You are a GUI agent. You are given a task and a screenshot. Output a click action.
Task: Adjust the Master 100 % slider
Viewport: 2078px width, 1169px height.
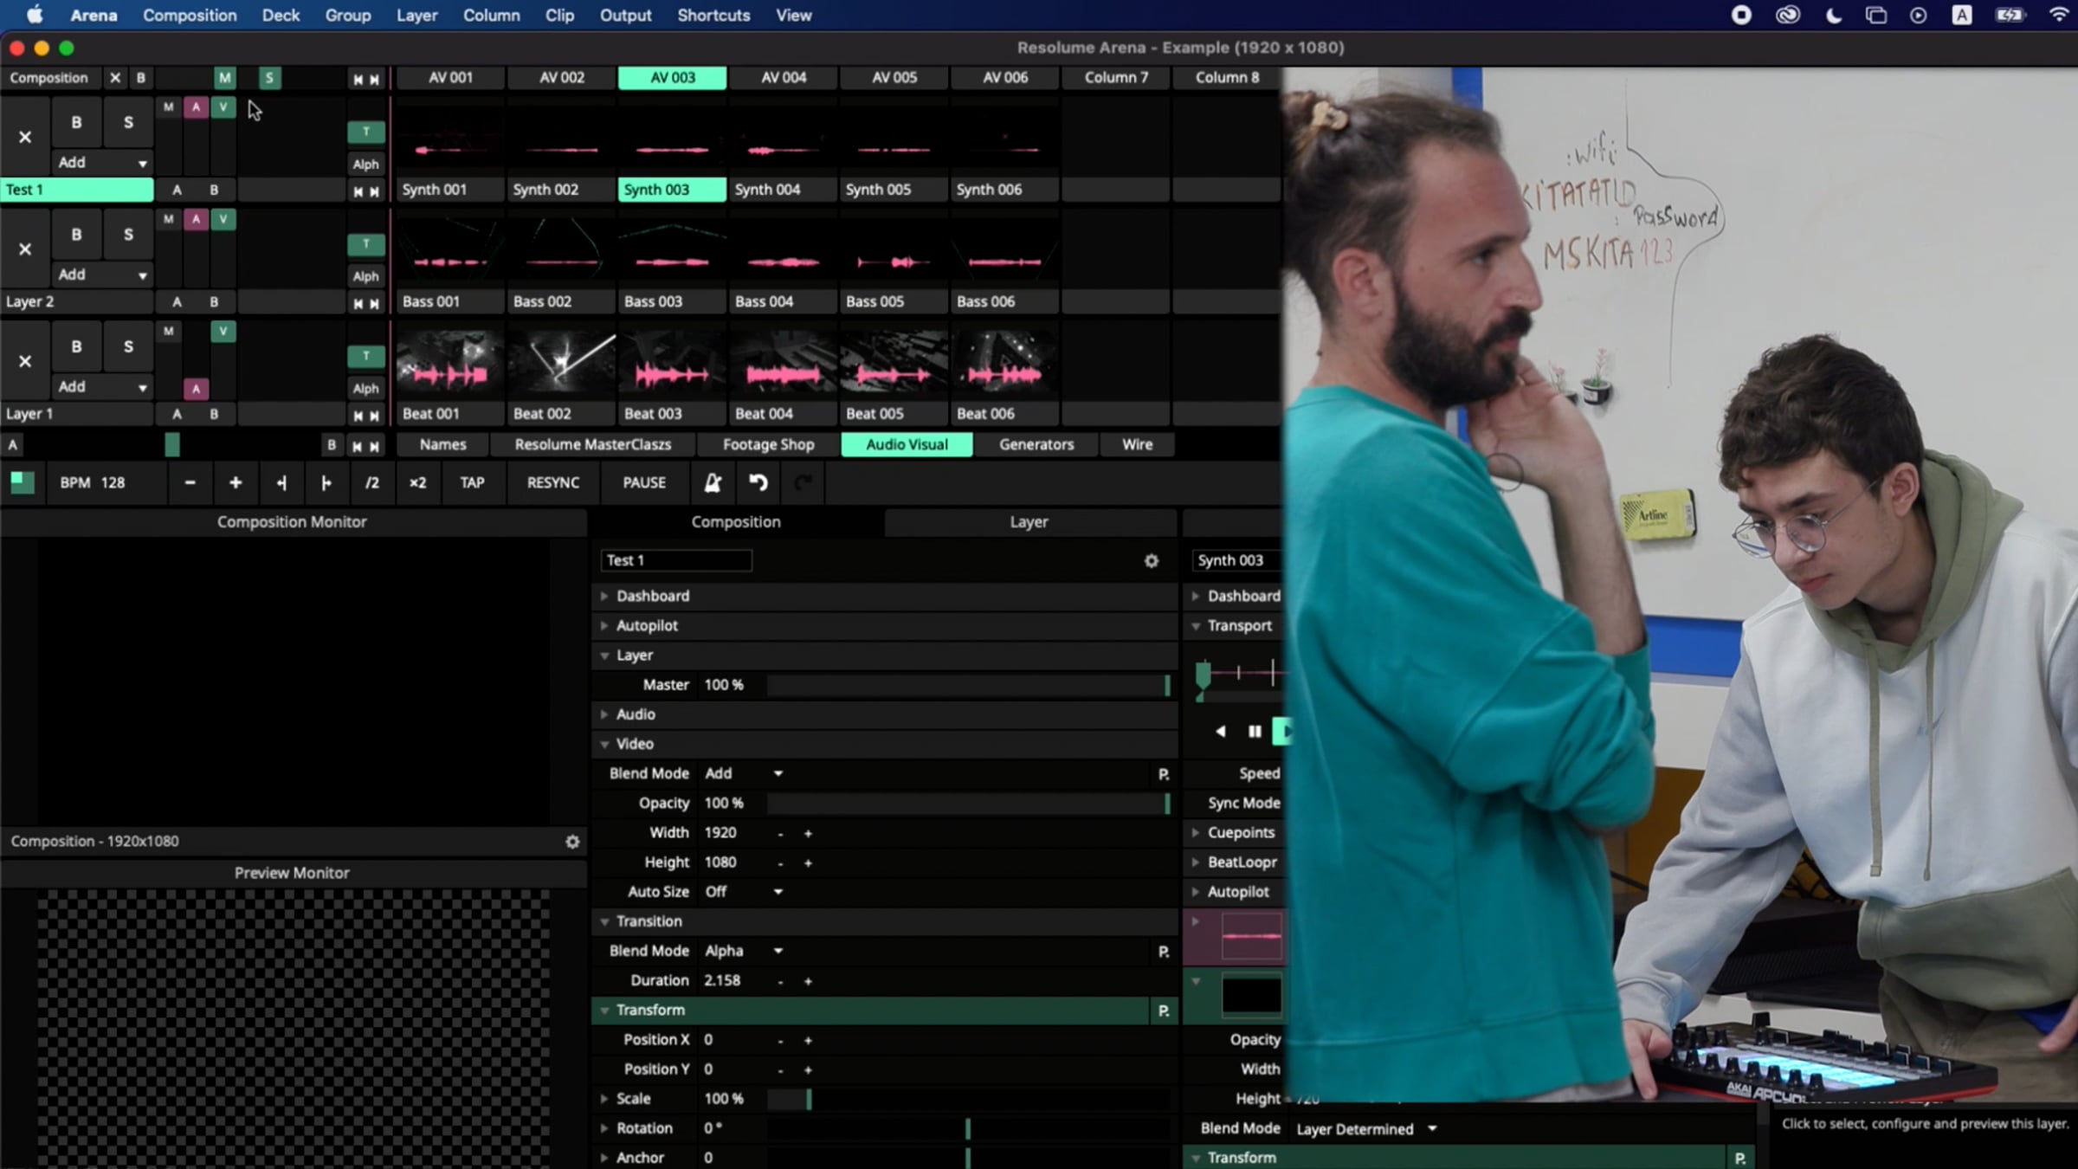coord(968,685)
